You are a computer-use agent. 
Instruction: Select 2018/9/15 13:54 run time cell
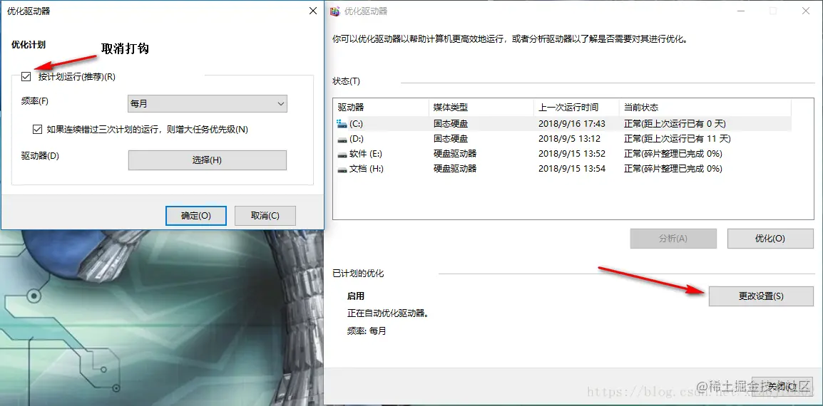tap(571, 169)
